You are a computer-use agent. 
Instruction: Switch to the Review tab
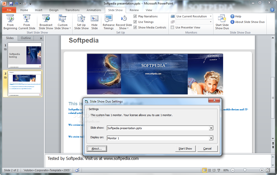coord(134,10)
